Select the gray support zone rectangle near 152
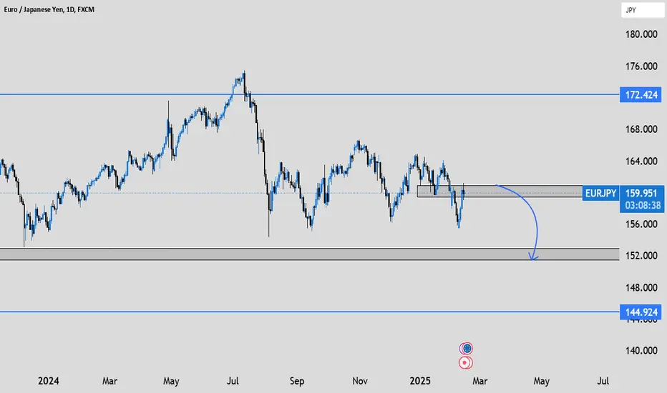Screen dimensions: 667x393 pos(309,254)
